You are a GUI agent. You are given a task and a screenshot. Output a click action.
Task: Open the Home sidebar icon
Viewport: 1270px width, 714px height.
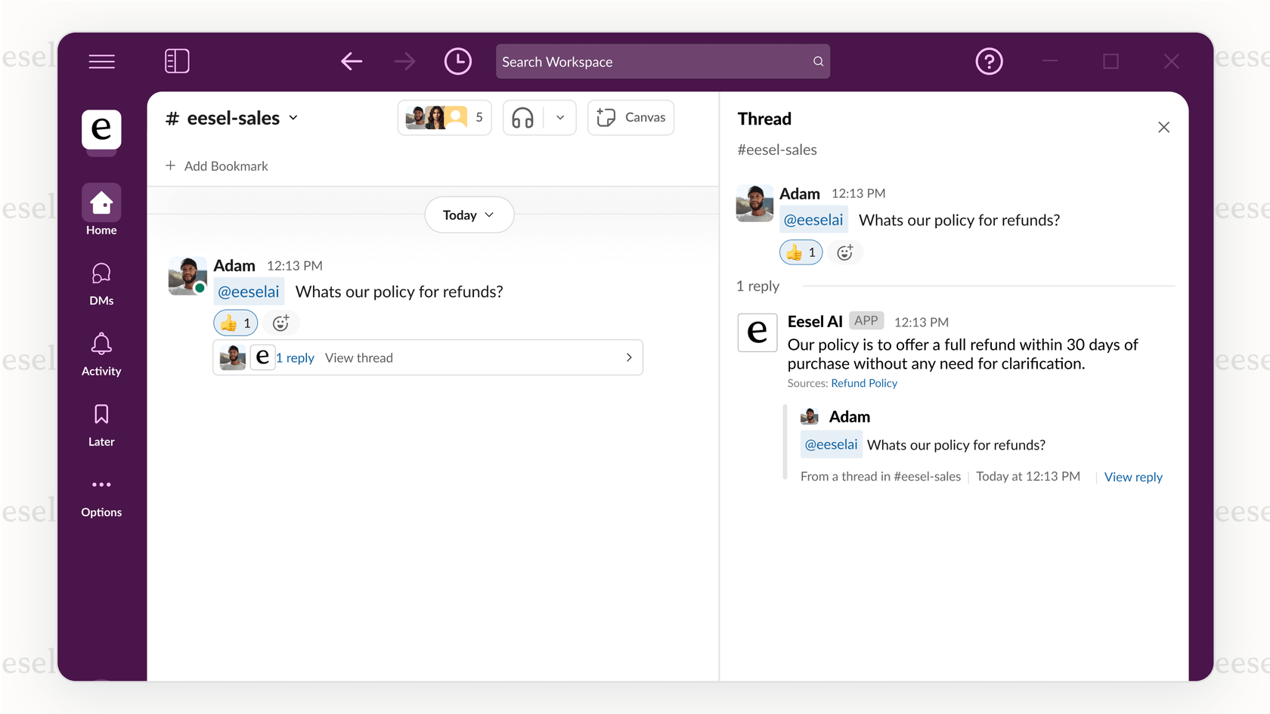(x=101, y=202)
